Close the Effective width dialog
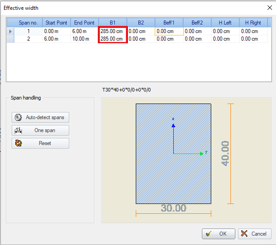The height and width of the screenshot is (245, 276). pos(270,8)
